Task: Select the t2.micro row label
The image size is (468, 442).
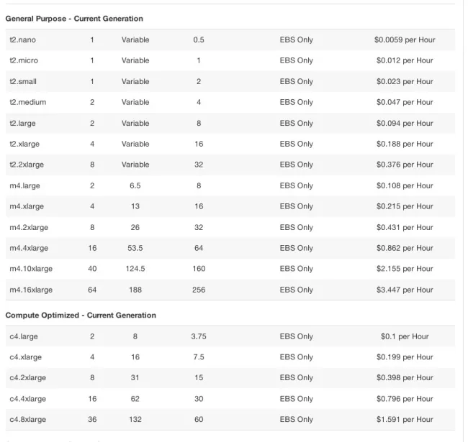Action: 24,60
